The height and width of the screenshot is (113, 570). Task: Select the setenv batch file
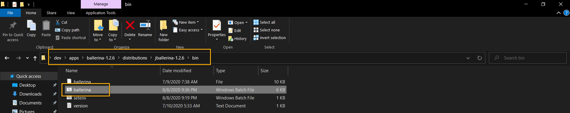pos(176,98)
